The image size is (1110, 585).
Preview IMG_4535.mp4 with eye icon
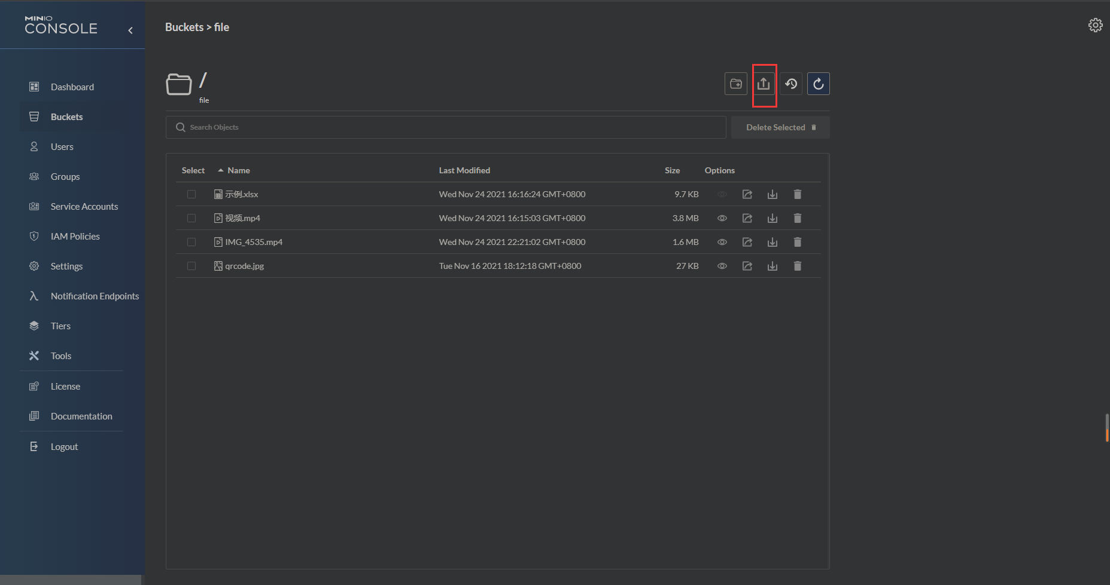pos(722,242)
